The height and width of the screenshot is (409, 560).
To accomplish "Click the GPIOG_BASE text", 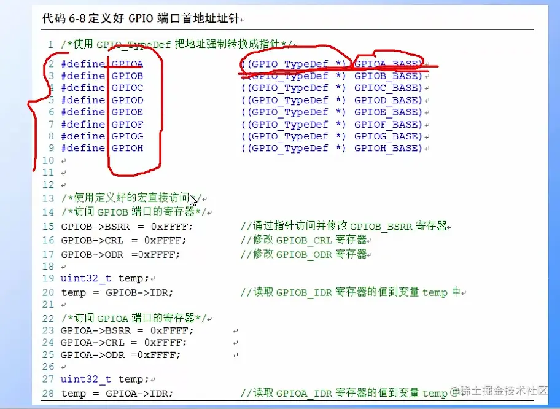I will 386,136.
